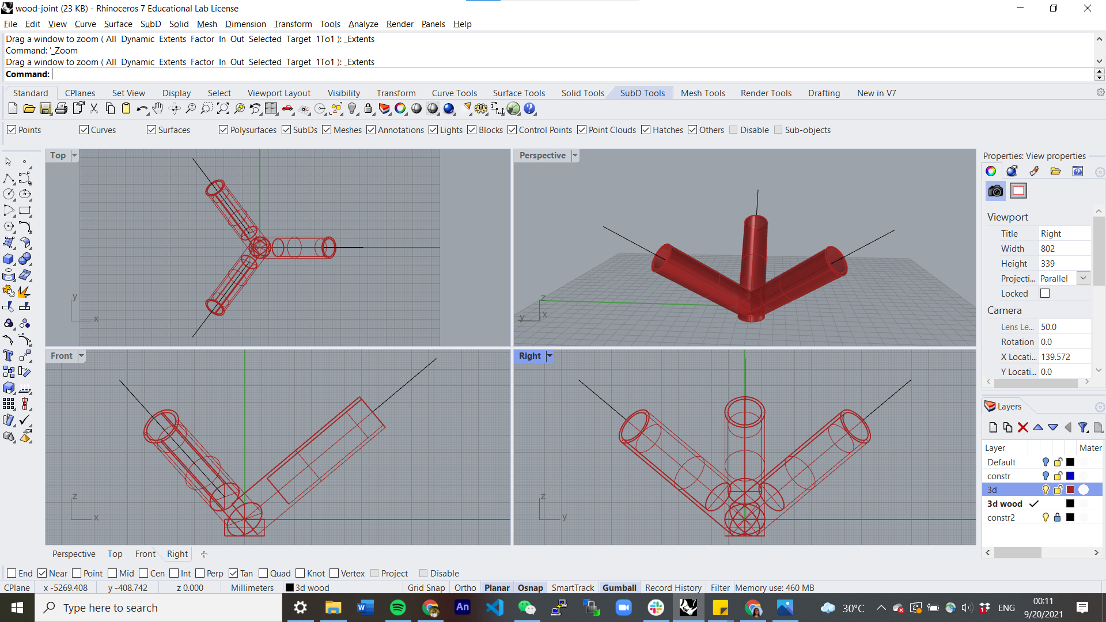Click the 3d layer red color swatch
This screenshot has height=622, width=1106.
[x=1070, y=490]
